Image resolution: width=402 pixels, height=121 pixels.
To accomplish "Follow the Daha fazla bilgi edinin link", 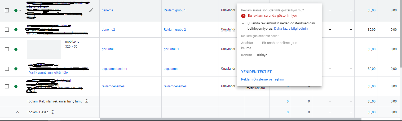I will pyautogui.click(x=291, y=28).
